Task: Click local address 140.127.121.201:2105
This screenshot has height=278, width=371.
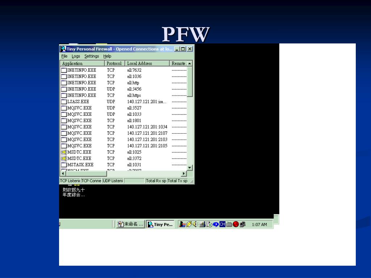Action: [147, 146]
